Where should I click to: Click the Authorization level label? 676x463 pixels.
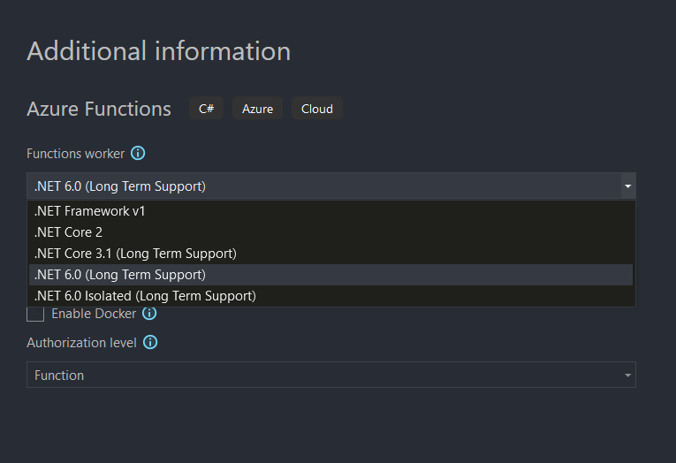tap(81, 343)
